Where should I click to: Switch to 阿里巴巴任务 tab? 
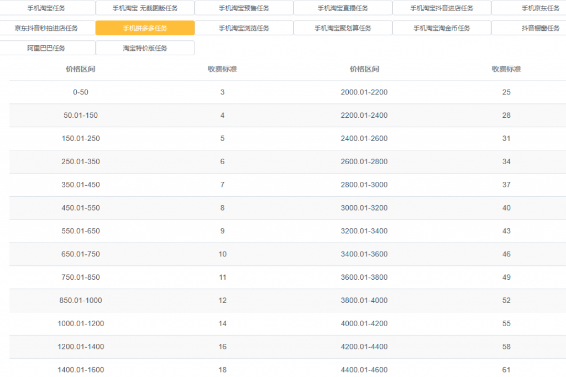[46, 48]
